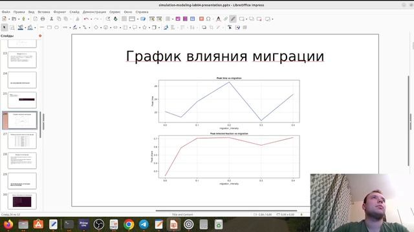Open the Файл menu

click(6, 12)
